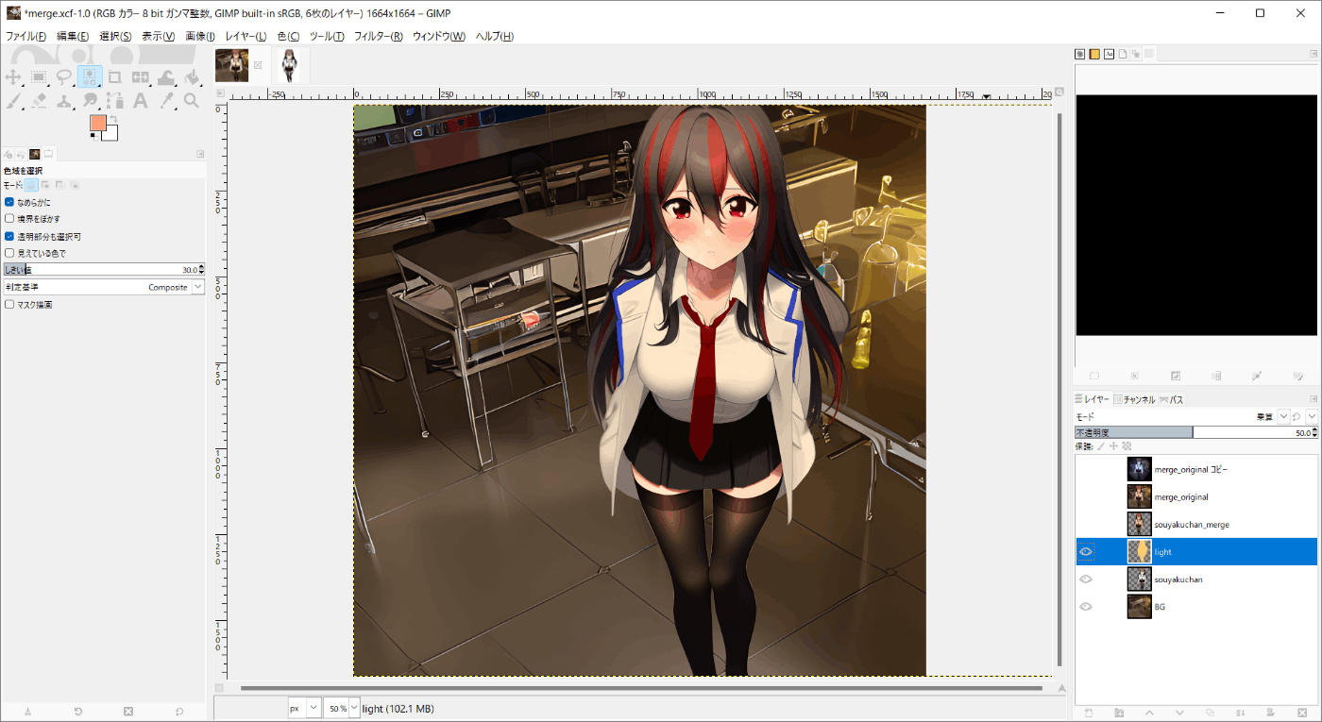The height and width of the screenshot is (722, 1322).
Task: Toggle lock alpha channel
Action: 1127,445
